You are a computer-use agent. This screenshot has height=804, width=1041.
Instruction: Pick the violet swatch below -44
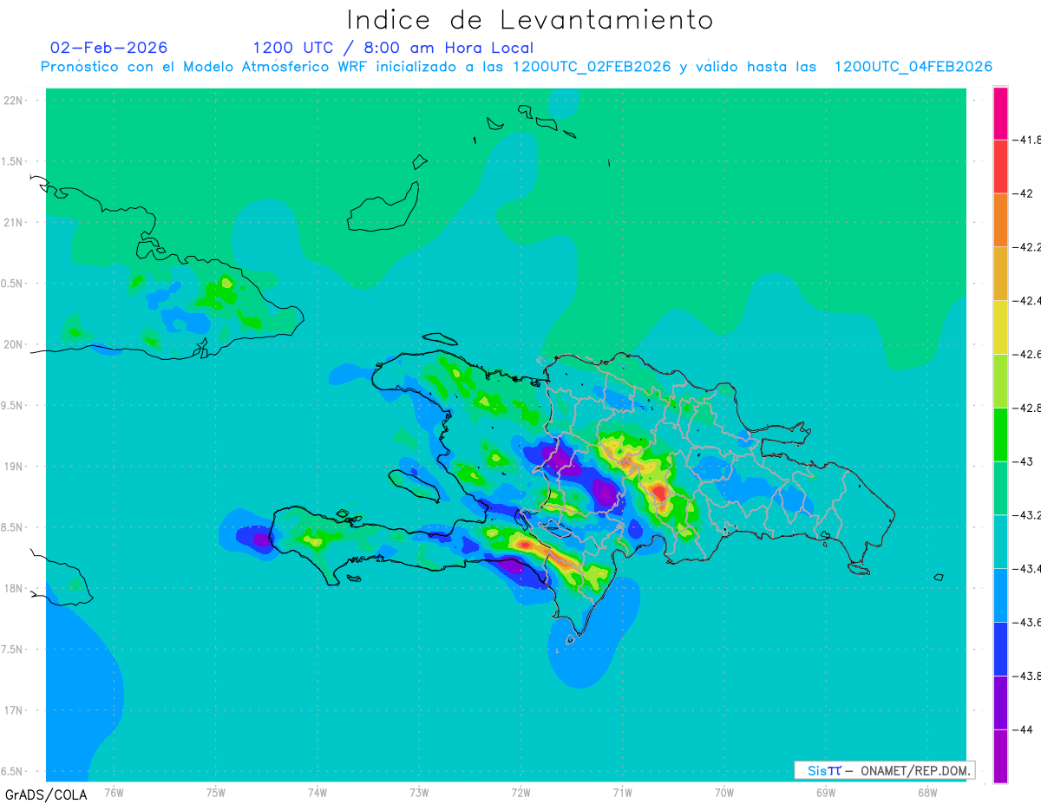coord(1000,756)
